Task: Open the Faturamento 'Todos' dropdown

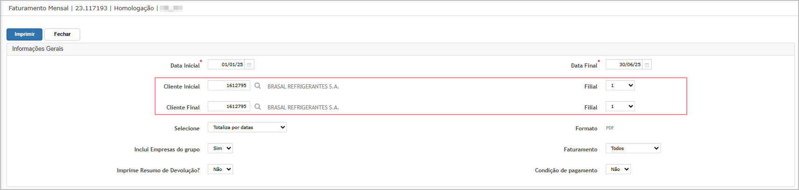Action: coord(633,149)
